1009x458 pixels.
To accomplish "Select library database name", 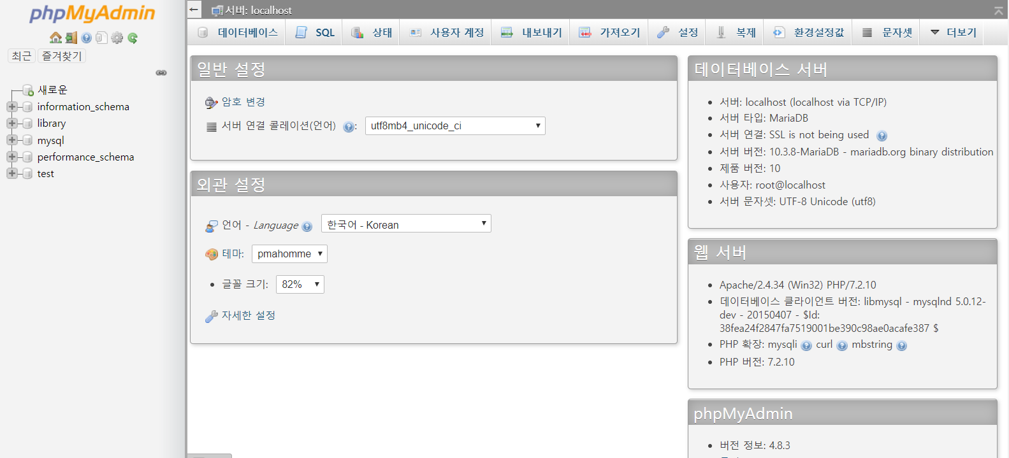I will tap(52, 123).
